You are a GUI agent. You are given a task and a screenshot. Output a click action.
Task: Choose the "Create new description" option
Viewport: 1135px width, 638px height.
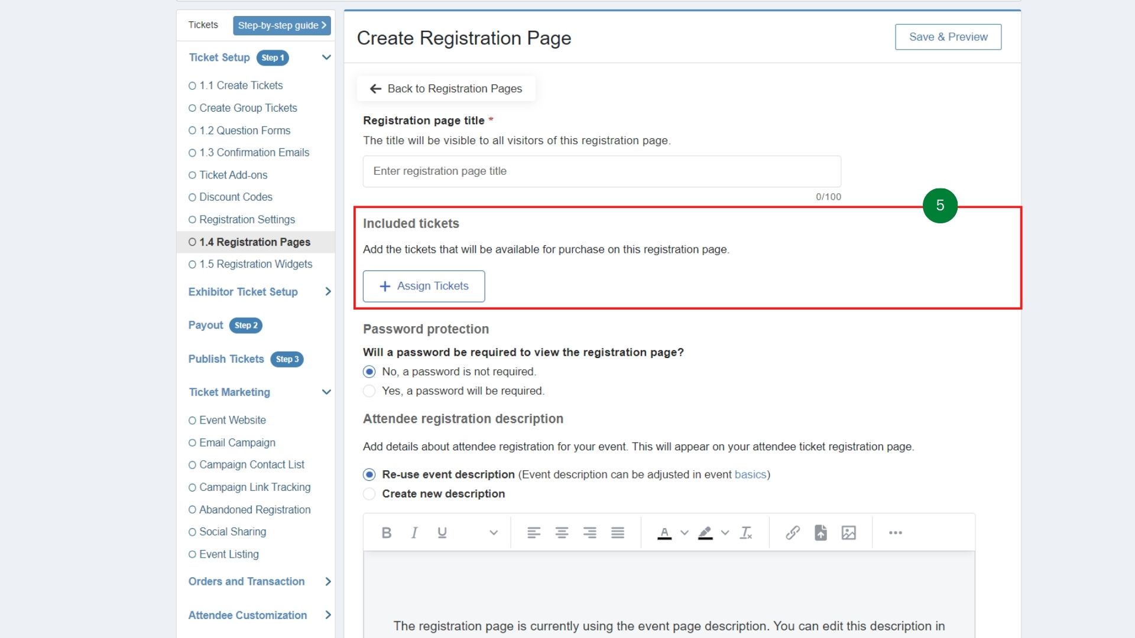tap(369, 494)
